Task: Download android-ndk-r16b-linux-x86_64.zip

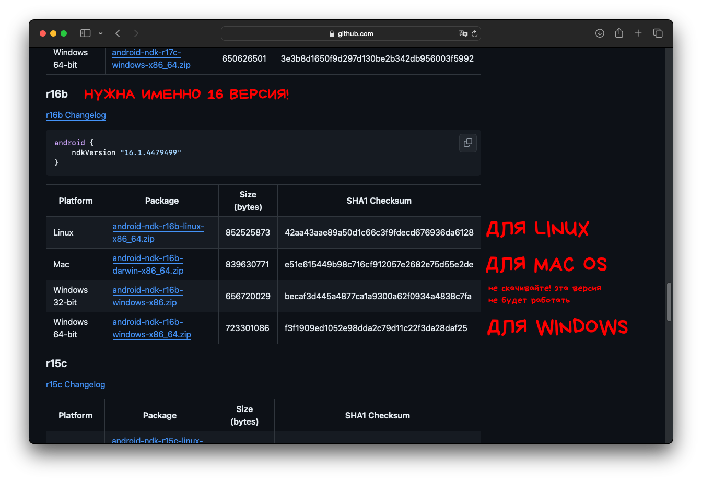Action: [158, 232]
